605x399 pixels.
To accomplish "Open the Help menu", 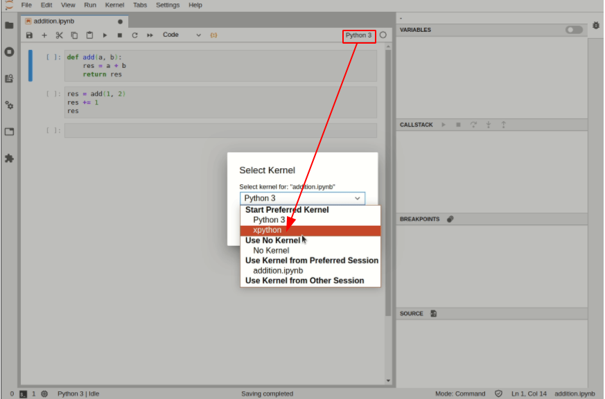I will tap(195, 5).
